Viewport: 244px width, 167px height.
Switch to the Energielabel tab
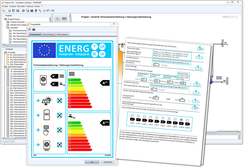point(35,34)
